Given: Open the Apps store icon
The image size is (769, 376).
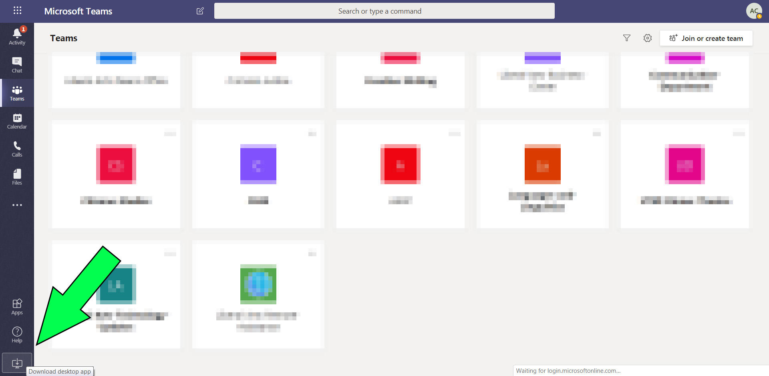Looking at the screenshot, I should click(x=17, y=307).
